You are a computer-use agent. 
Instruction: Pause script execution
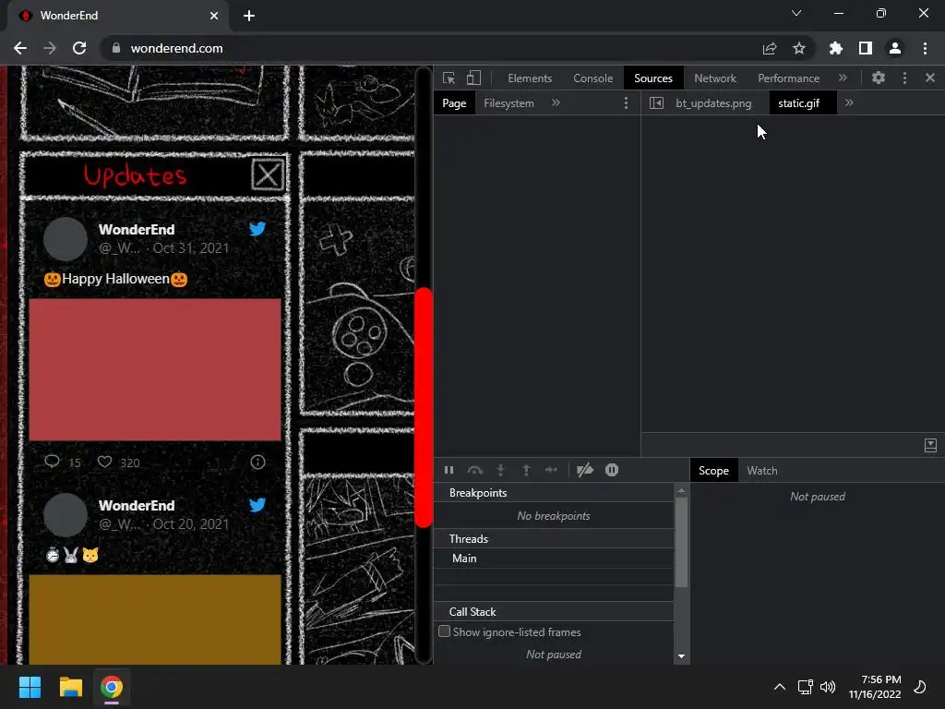click(449, 470)
